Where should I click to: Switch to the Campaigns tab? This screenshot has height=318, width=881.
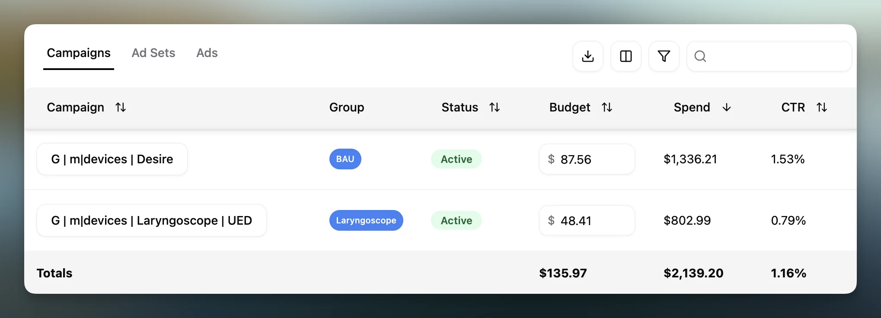pos(79,53)
